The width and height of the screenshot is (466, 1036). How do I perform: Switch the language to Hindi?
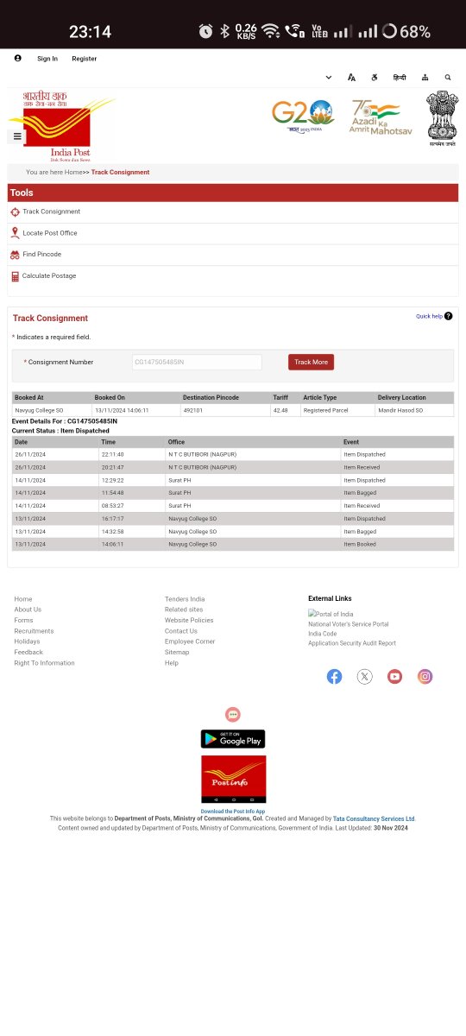[400, 78]
